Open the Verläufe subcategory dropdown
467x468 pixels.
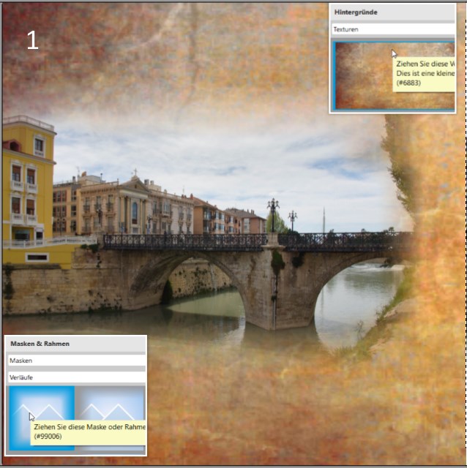tap(76, 377)
